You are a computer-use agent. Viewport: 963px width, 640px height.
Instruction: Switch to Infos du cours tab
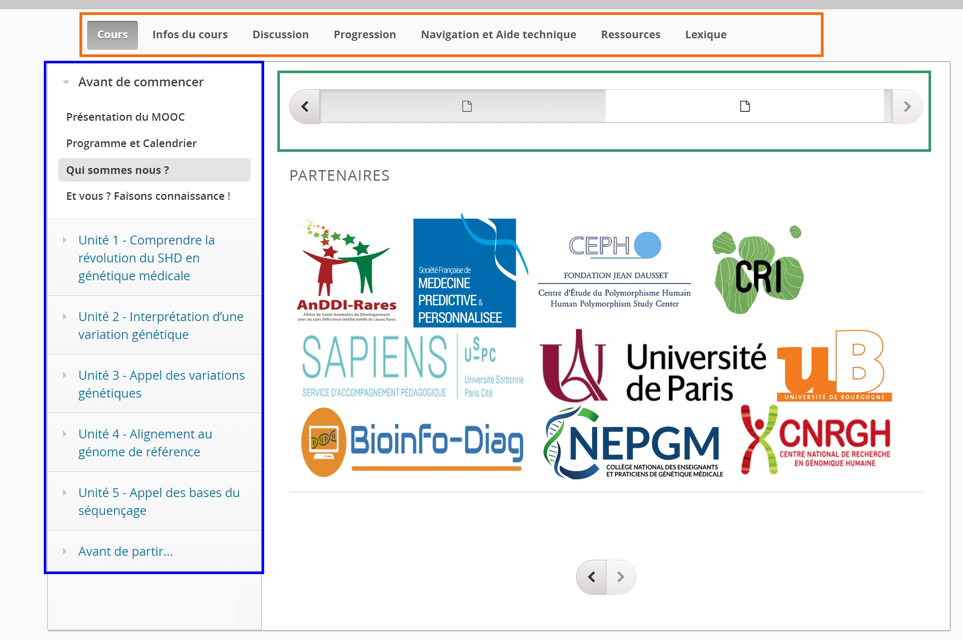190,35
